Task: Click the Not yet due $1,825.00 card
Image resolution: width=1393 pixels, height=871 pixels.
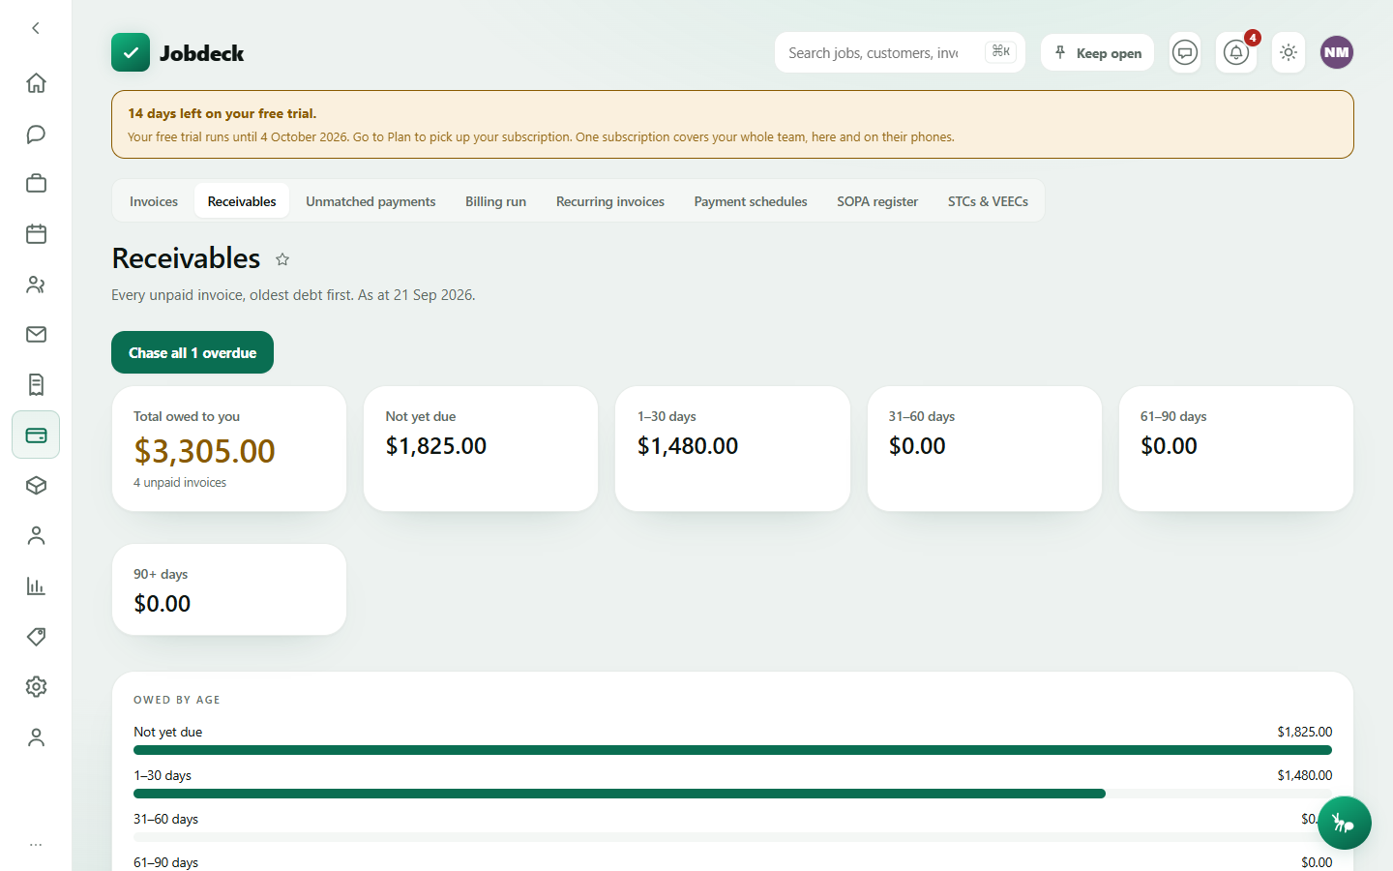Action: (481, 449)
